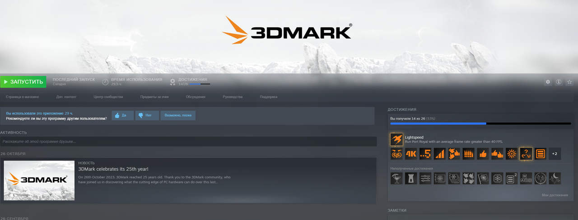This screenshot has width=578, height=220.
Task: Launch 3DMark with the green ЗАПУСТИТЬ button
Action: (23, 82)
